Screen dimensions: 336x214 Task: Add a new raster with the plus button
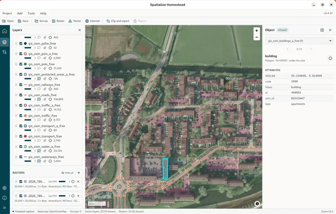(x=79, y=173)
